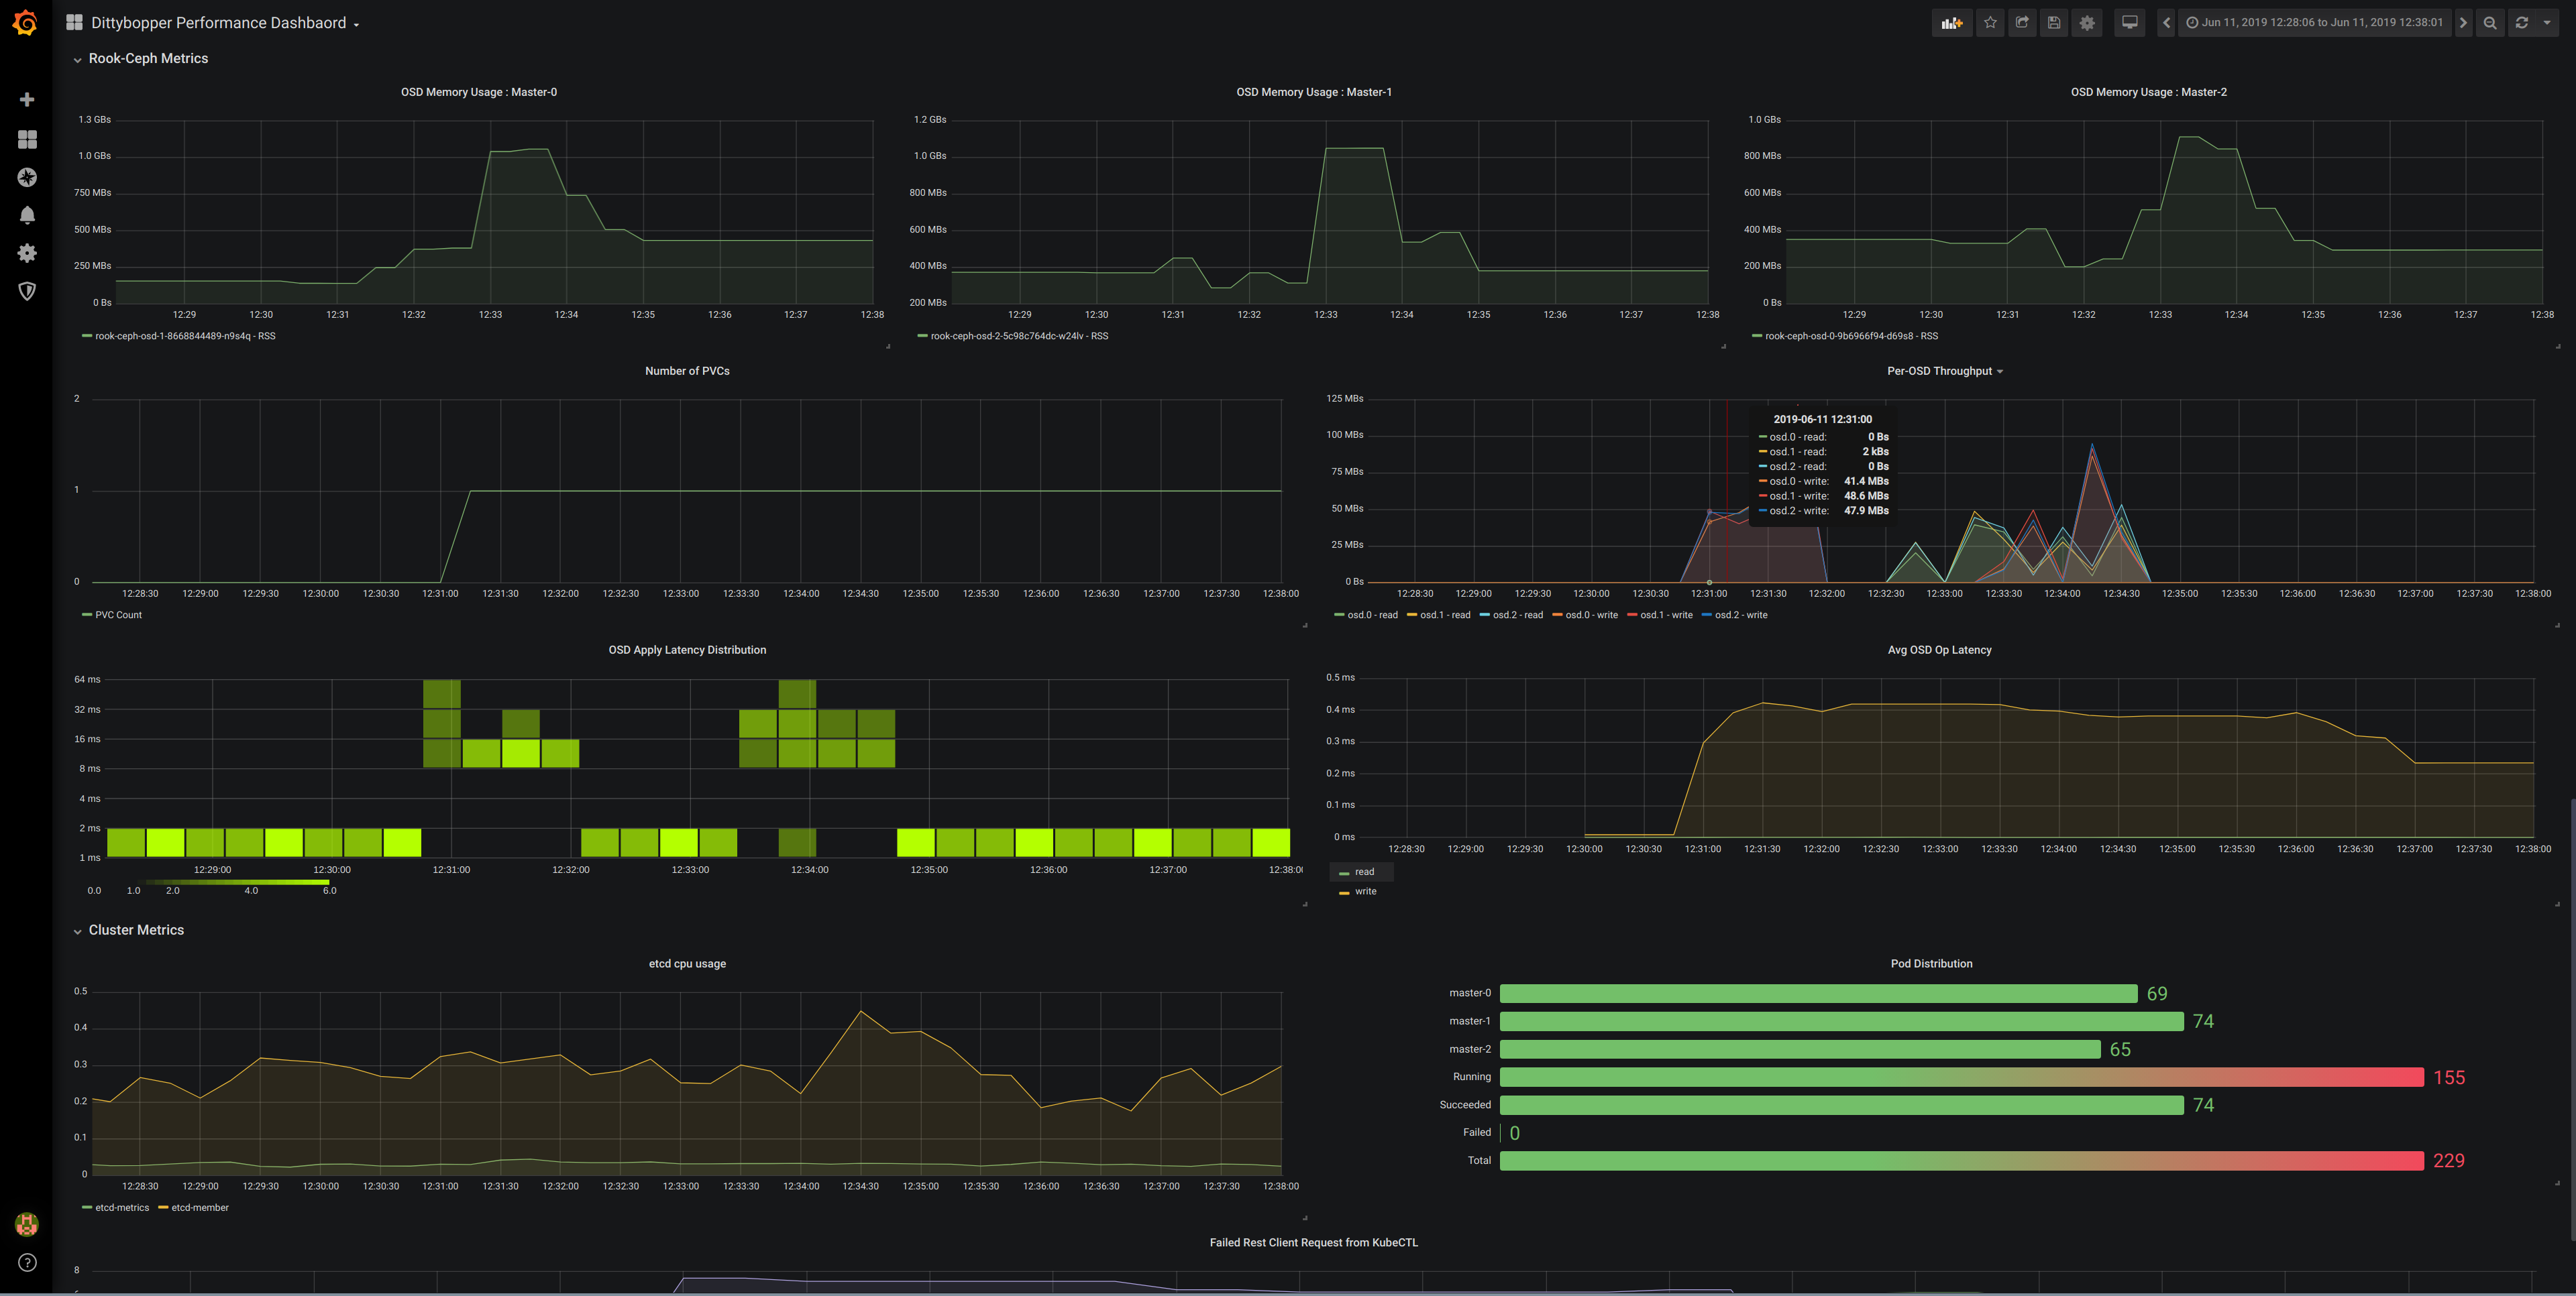This screenshot has height=1296, width=2576.
Task: Open Explore compass icon in sidebar
Action: (27, 177)
